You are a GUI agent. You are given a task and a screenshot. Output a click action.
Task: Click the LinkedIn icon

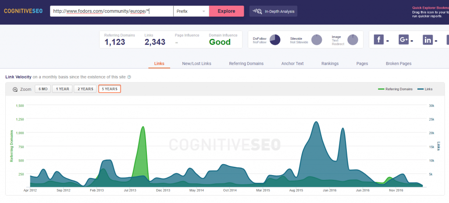click(x=428, y=40)
